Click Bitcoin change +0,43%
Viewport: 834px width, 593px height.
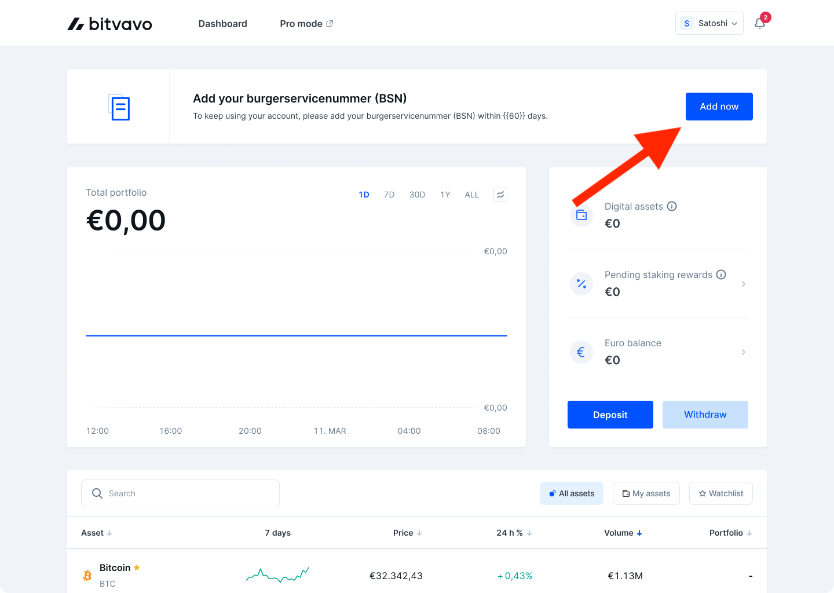click(x=515, y=576)
